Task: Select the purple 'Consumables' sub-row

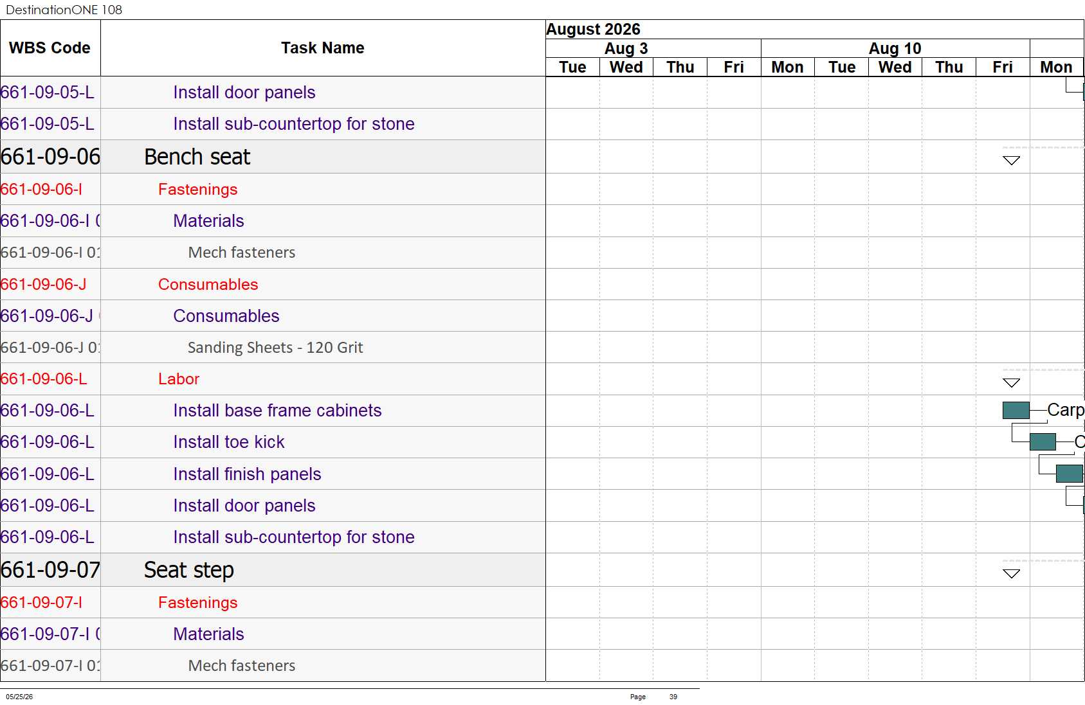Action: (x=273, y=316)
